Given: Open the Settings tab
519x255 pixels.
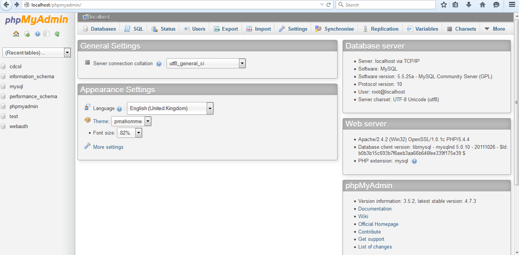Looking at the screenshot, I should point(293,29).
